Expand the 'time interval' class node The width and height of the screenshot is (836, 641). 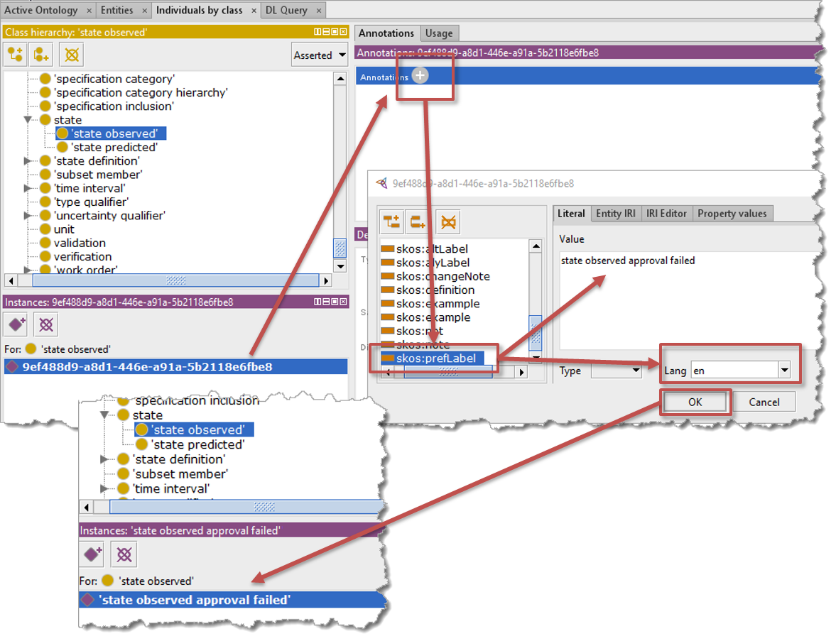tap(28, 188)
